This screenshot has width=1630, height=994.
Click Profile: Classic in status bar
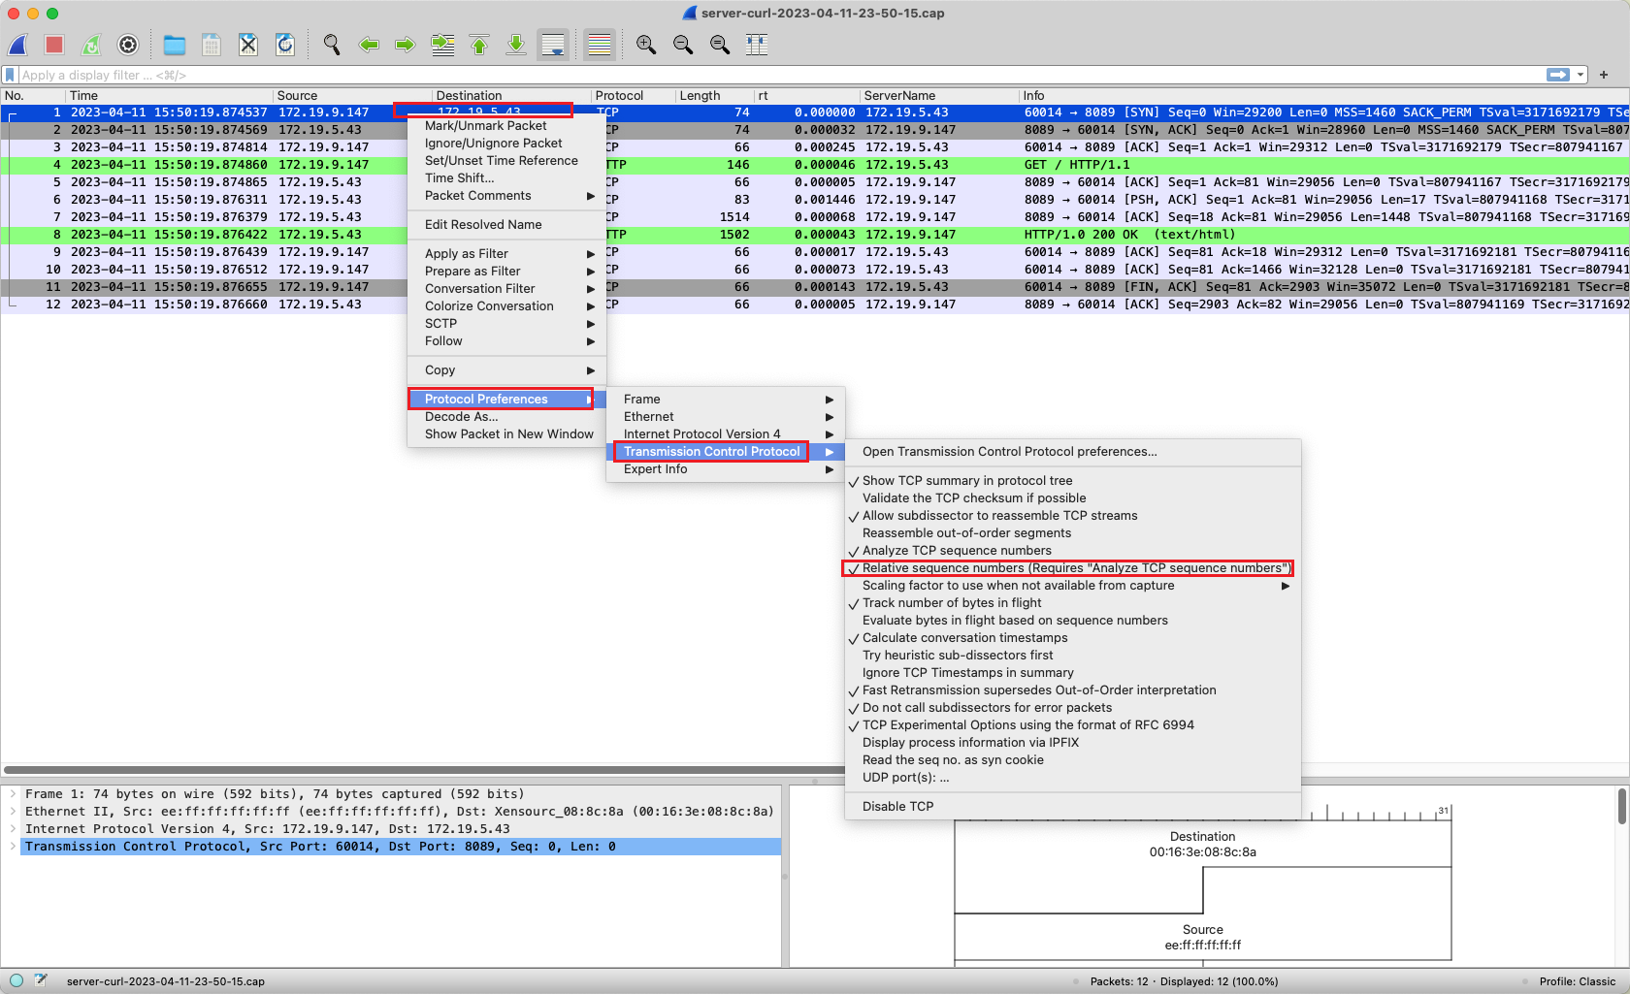1577,981
